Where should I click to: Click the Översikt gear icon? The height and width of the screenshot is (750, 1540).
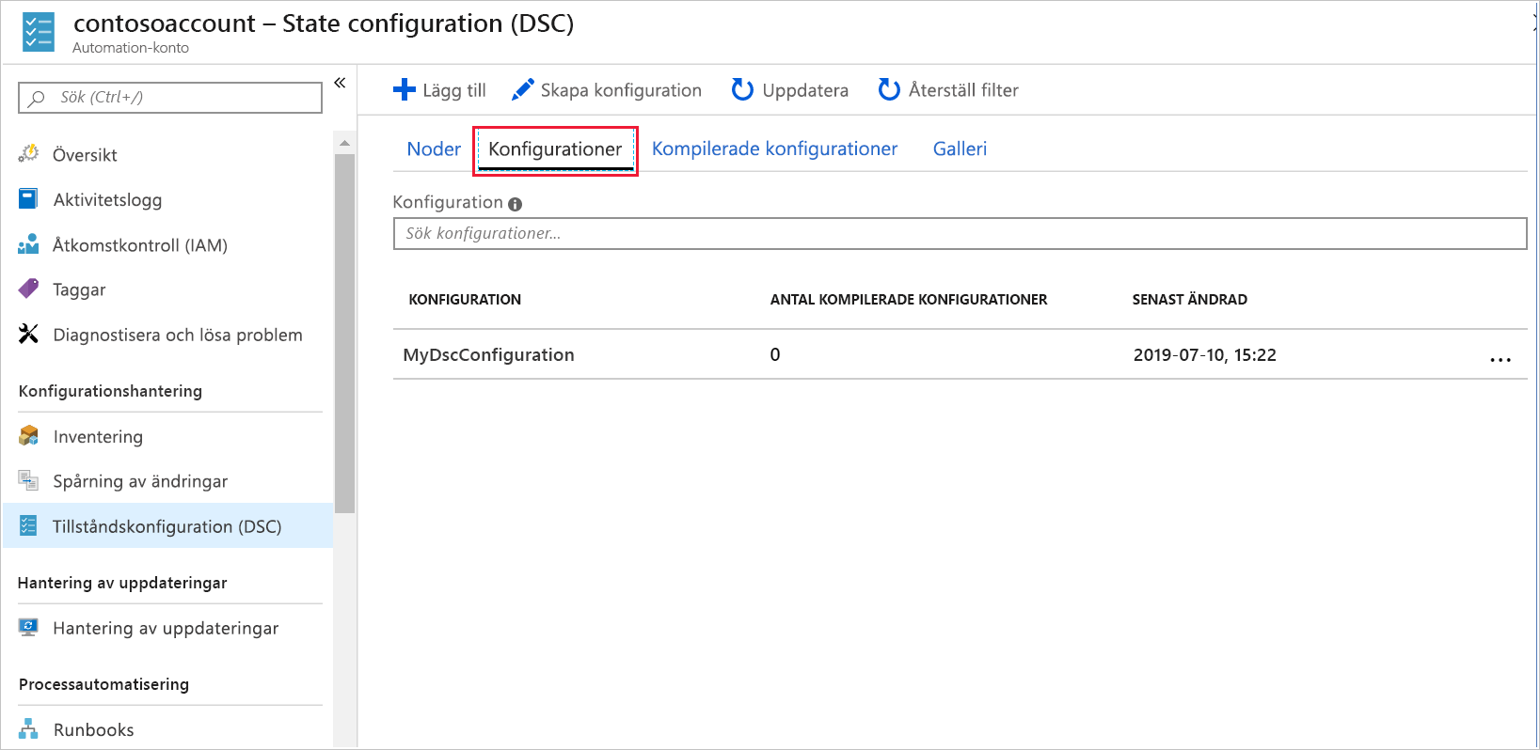click(29, 154)
